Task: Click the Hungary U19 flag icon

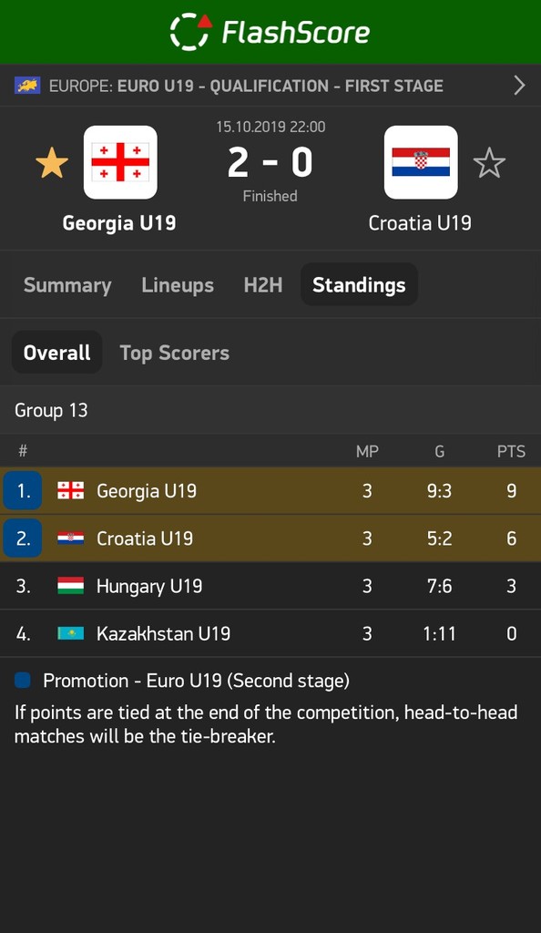Action: pyautogui.click(x=71, y=586)
